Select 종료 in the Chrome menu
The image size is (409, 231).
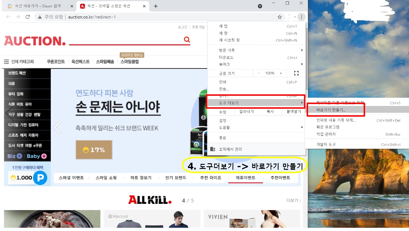[x=257, y=138]
